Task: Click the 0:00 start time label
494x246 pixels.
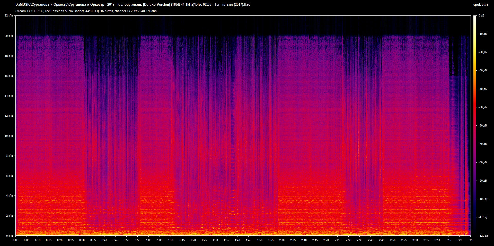Action: pyautogui.click(x=16, y=240)
